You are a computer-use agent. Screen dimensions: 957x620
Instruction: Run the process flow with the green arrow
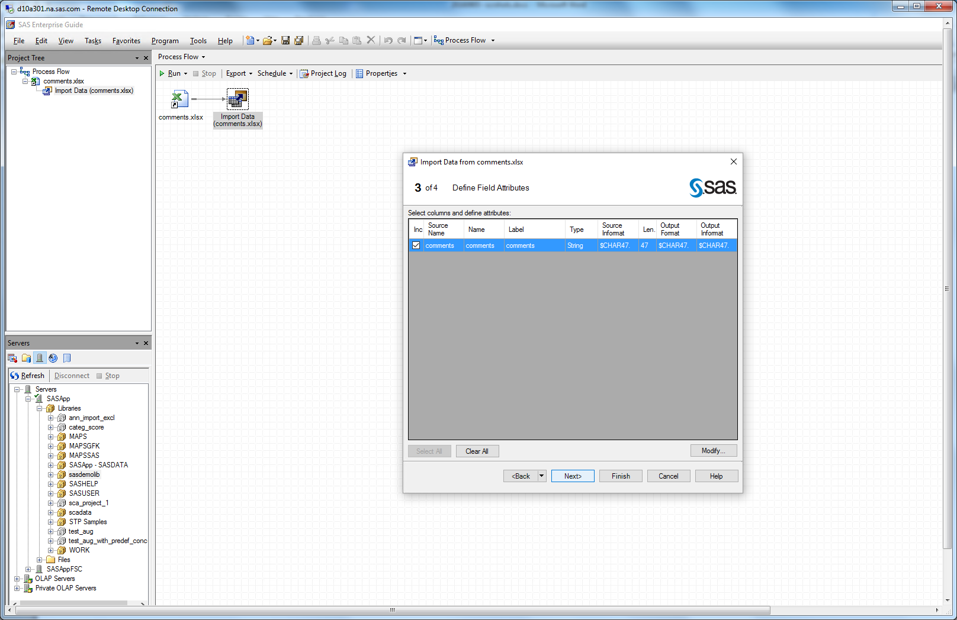[162, 73]
